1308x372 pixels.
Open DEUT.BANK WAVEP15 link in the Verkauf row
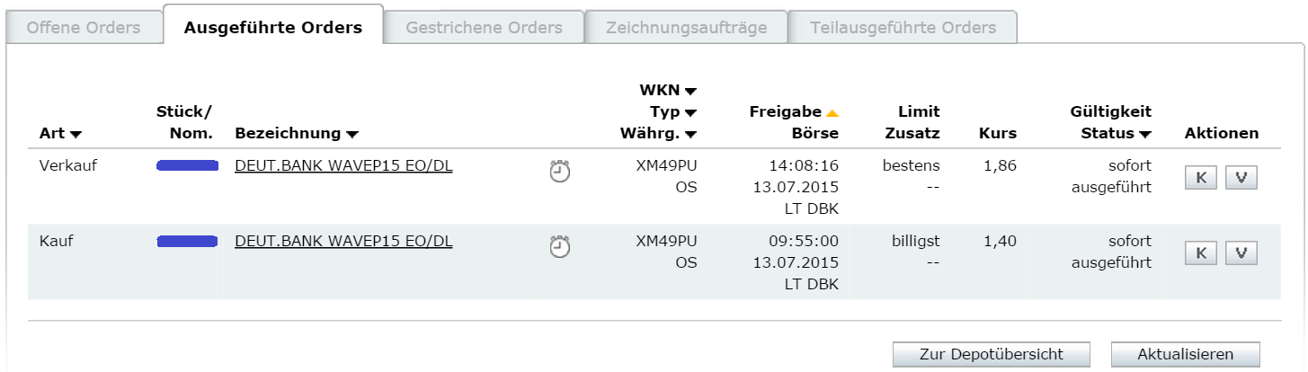[x=343, y=165]
